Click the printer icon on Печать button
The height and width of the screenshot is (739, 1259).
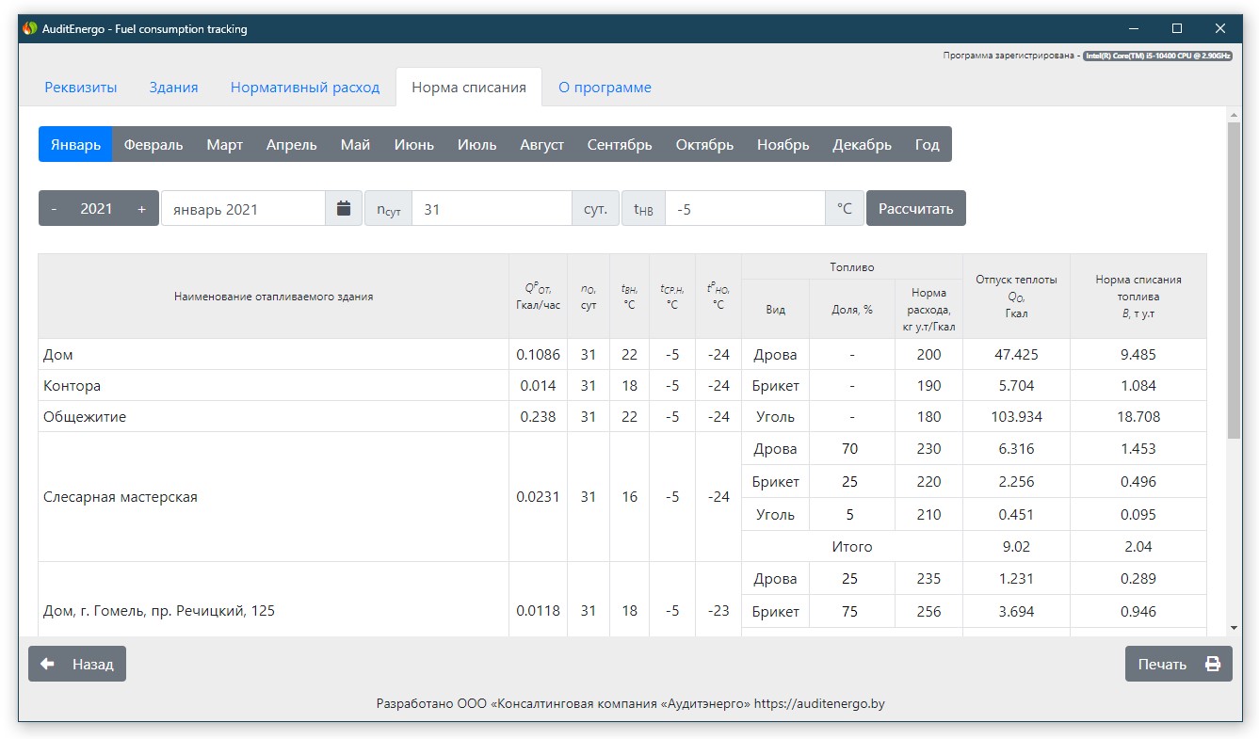(x=1213, y=664)
